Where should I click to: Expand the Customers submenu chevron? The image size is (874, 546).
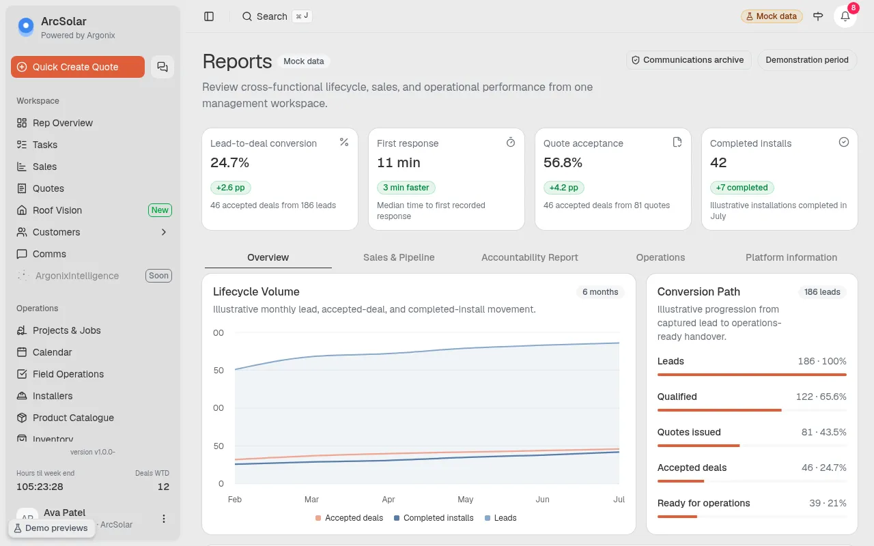click(x=164, y=232)
